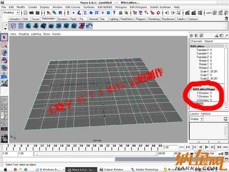Open Adobe Photoshop in the taskbar

pyautogui.click(x=145, y=169)
